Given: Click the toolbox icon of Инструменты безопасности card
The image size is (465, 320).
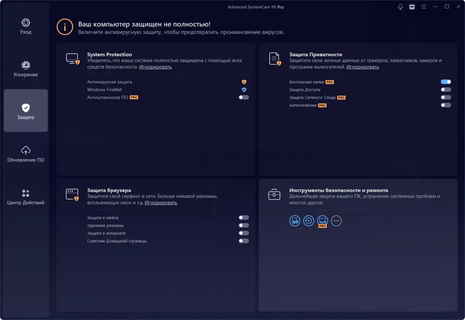Looking at the screenshot, I should tap(274, 195).
